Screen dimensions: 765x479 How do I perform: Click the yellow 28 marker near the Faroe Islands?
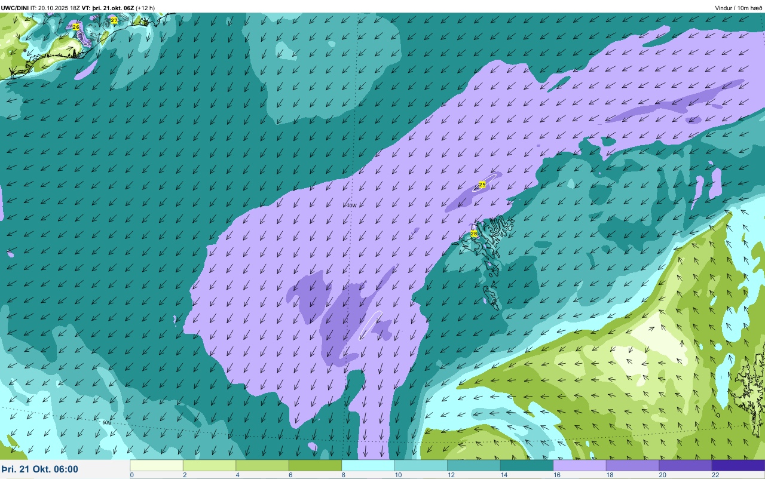(x=474, y=234)
